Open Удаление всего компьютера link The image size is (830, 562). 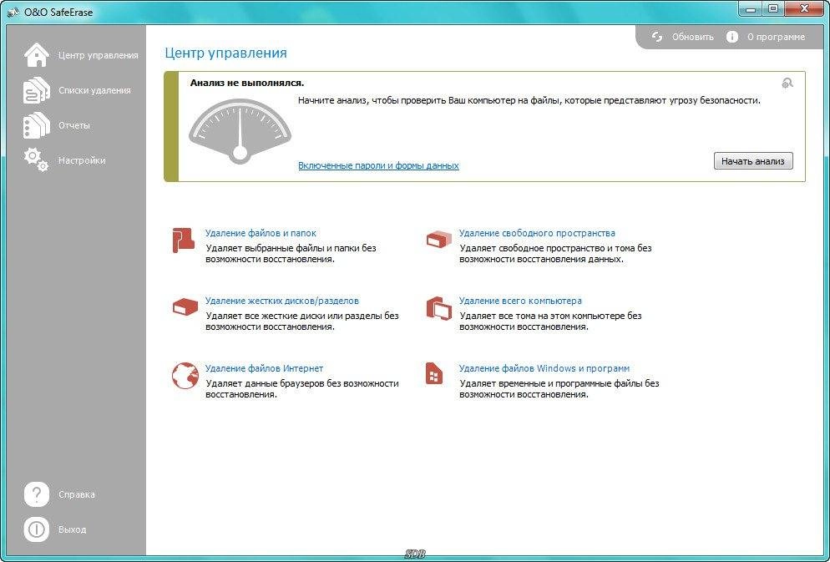[520, 301]
